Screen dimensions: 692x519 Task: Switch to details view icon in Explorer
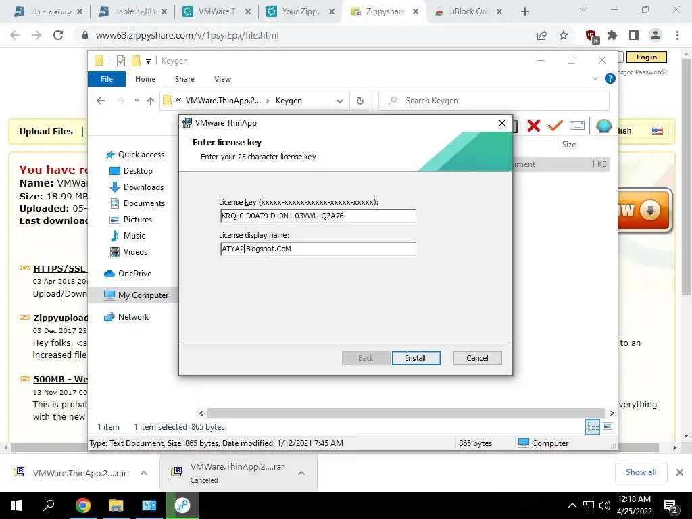pyautogui.click(x=593, y=426)
